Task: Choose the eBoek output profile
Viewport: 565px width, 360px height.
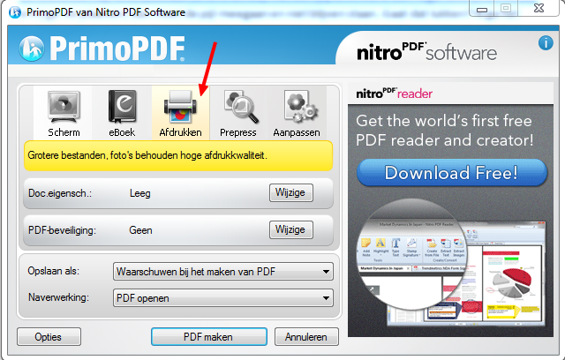Action: [122, 113]
